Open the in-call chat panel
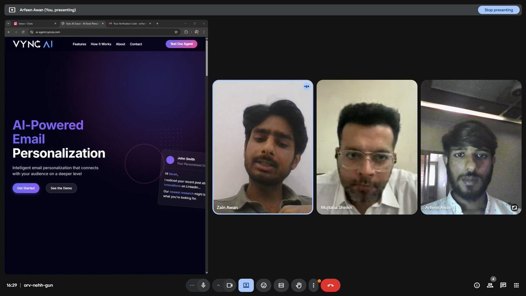526x296 pixels. click(503, 285)
